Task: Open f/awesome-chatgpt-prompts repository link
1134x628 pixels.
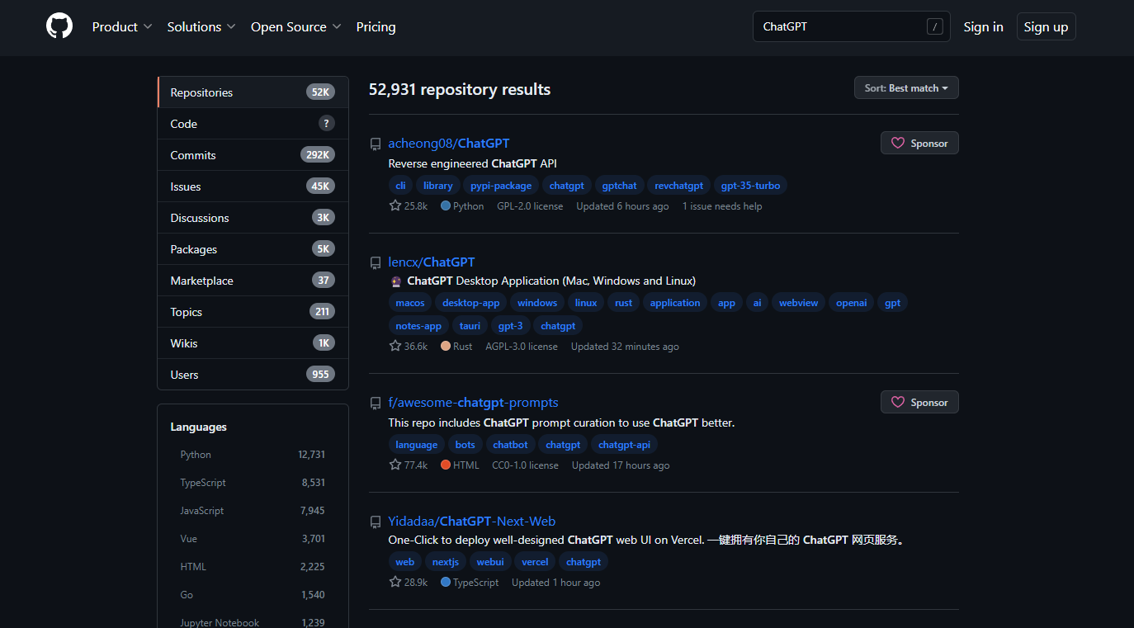Action: tap(473, 403)
